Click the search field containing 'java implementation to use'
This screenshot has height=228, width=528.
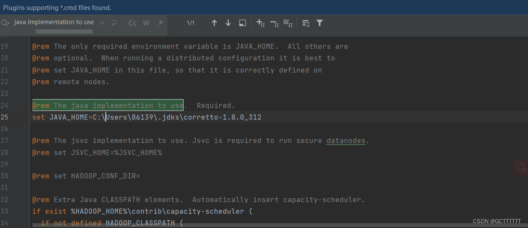click(x=54, y=22)
